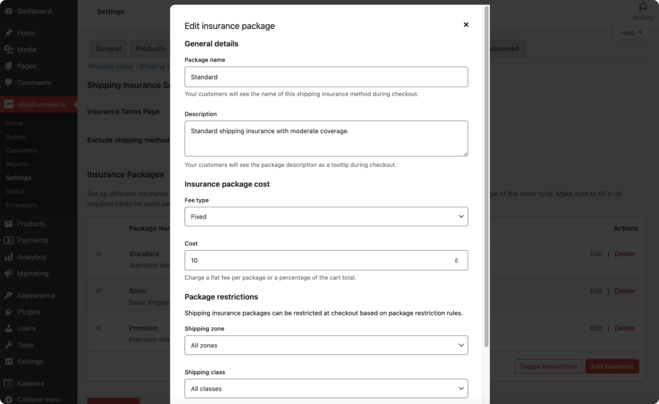Close the Edit insurance package dialog
The height and width of the screenshot is (404, 659).
pyautogui.click(x=466, y=25)
